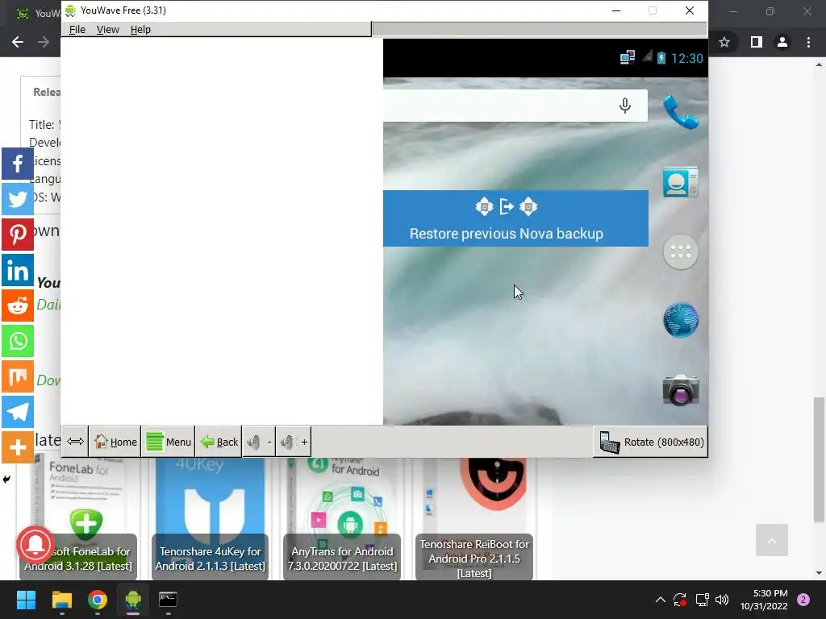The width and height of the screenshot is (826, 619).
Task: Share page via WhatsApp icon
Action: (18, 341)
